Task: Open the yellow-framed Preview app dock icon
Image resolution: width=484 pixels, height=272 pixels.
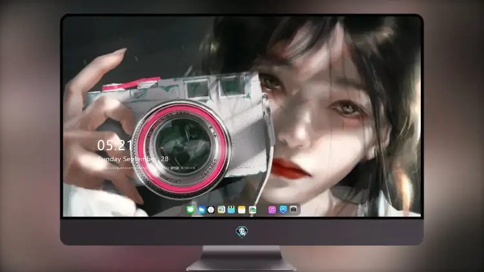Action: tap(221, 209)
